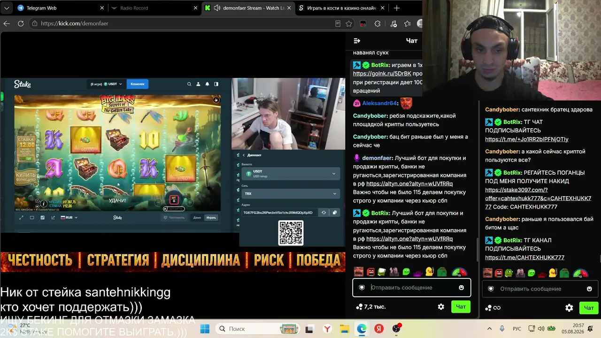Toggle the Stake side panel icon
Screen dimensions: 601x338
[216, 84]
